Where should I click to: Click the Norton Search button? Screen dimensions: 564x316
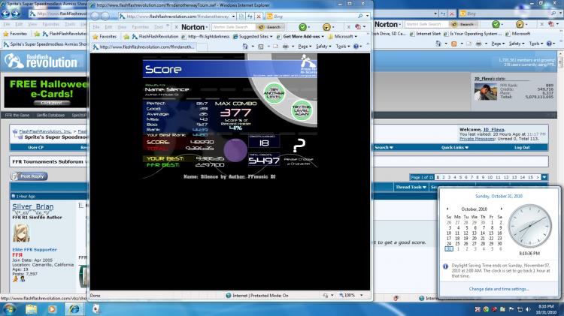click(271, 27)
